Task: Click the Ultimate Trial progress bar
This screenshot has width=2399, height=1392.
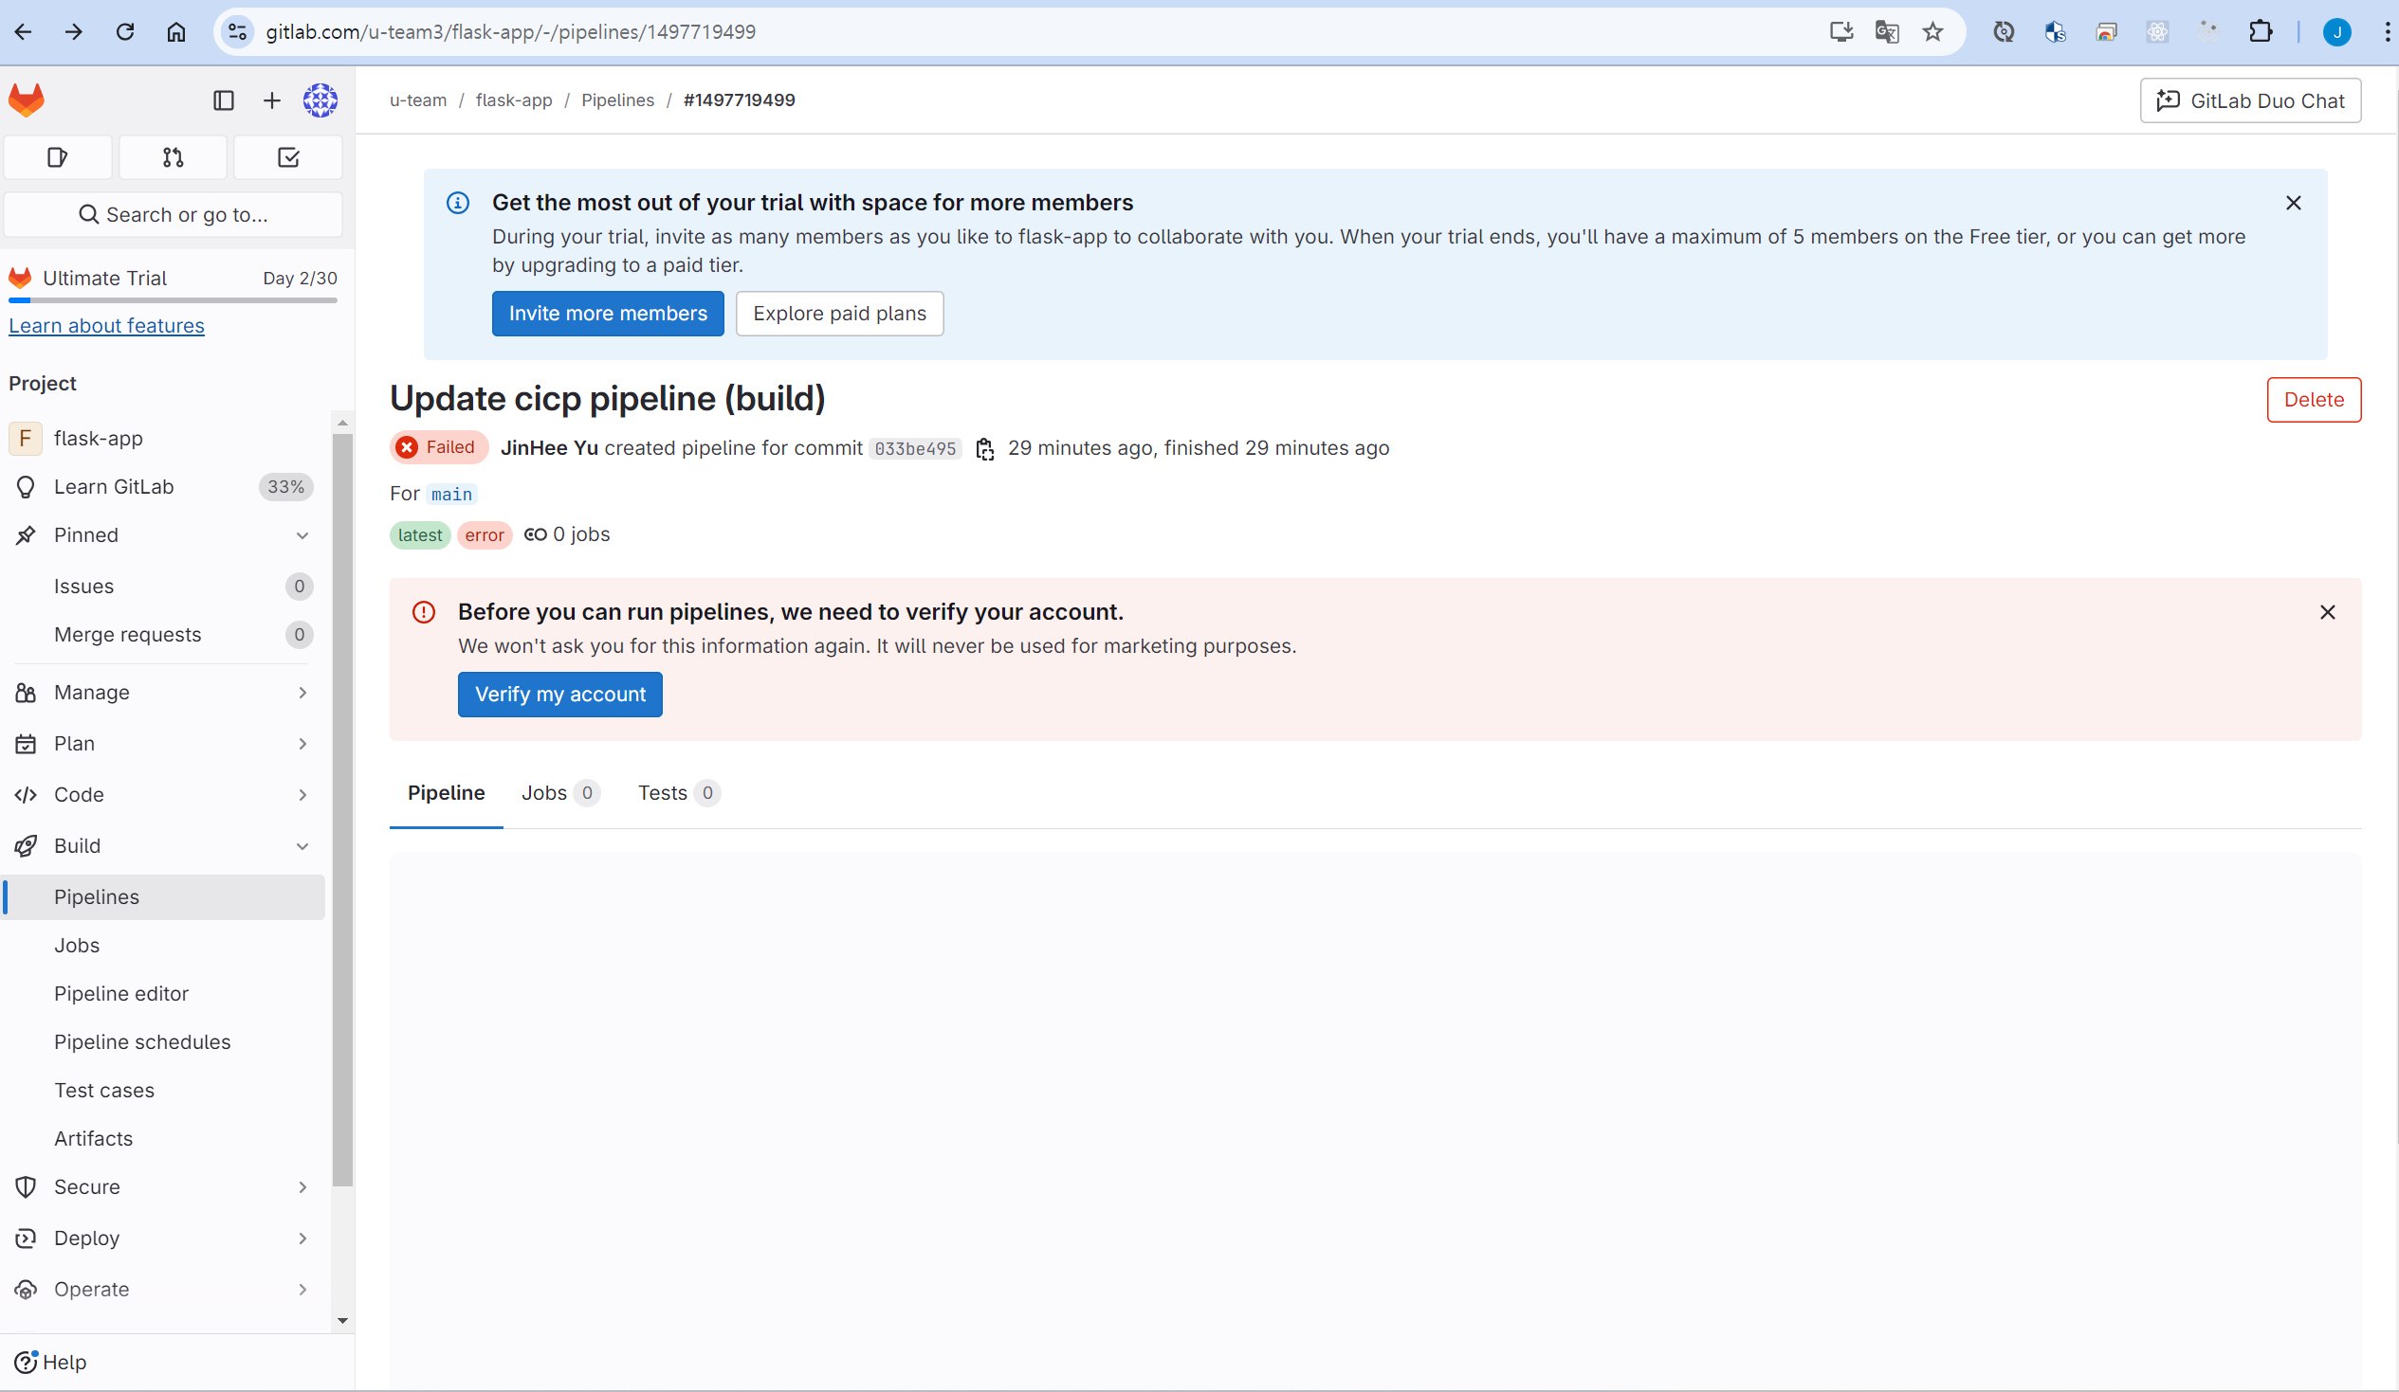Action: [x=174, y=300]
